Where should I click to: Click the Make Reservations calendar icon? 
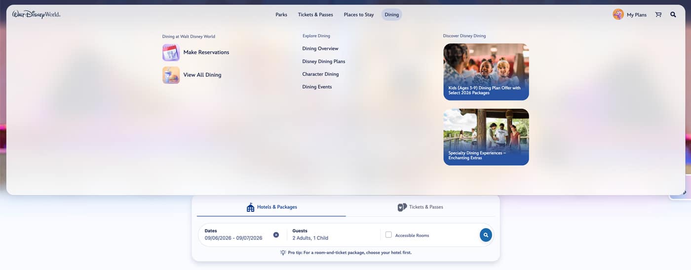click(171, 52)
